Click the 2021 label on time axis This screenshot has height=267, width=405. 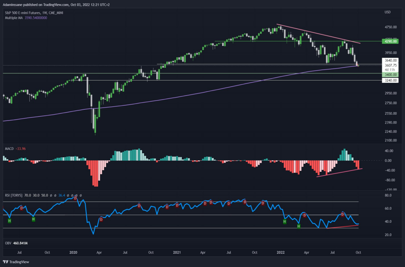coord(178,252)
